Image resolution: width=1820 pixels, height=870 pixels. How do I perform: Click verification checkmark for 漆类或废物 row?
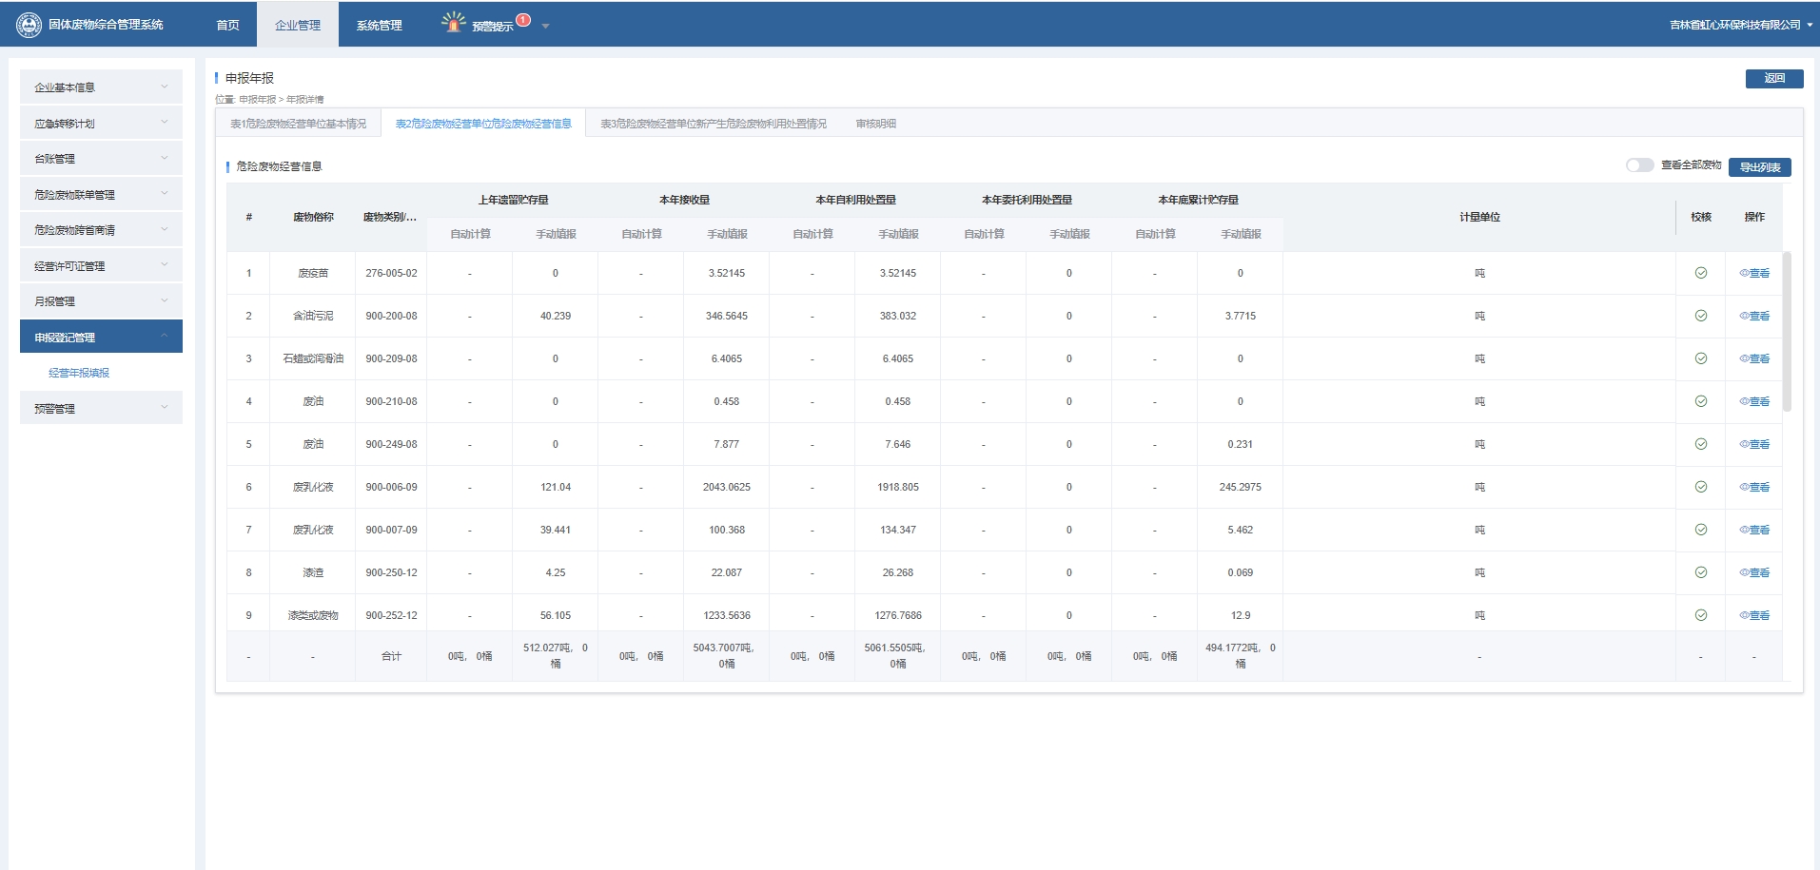[1701, 615]
